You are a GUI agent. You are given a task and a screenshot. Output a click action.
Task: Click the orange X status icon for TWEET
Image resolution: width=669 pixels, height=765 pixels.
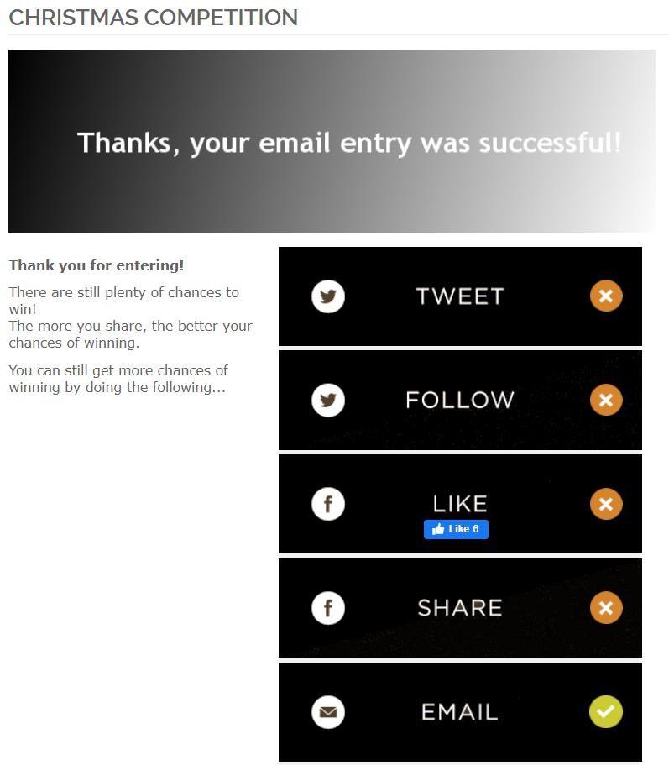(x=606, y=296)
